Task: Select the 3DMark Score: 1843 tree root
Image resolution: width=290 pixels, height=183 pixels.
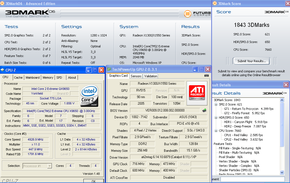Action: click(227, 100)
